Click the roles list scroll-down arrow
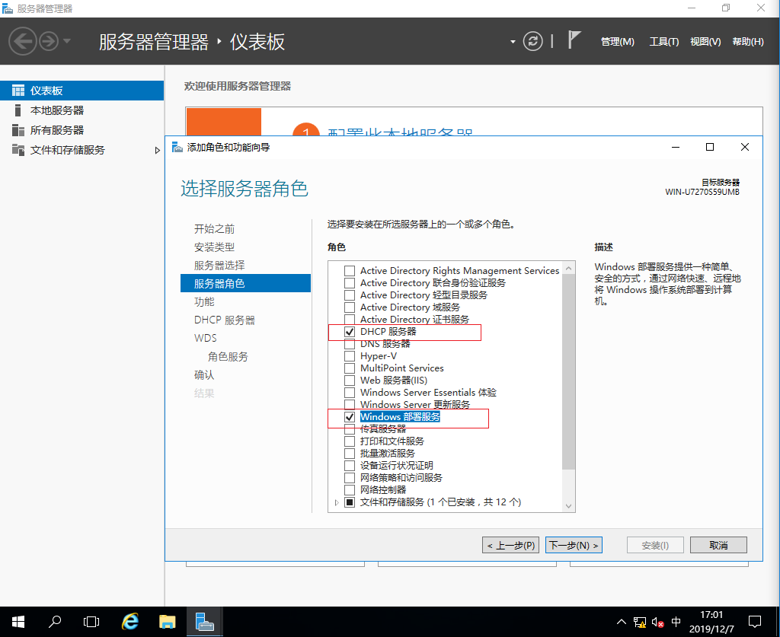Viewport: 780px width, 637px height. (x=568, y=506)
